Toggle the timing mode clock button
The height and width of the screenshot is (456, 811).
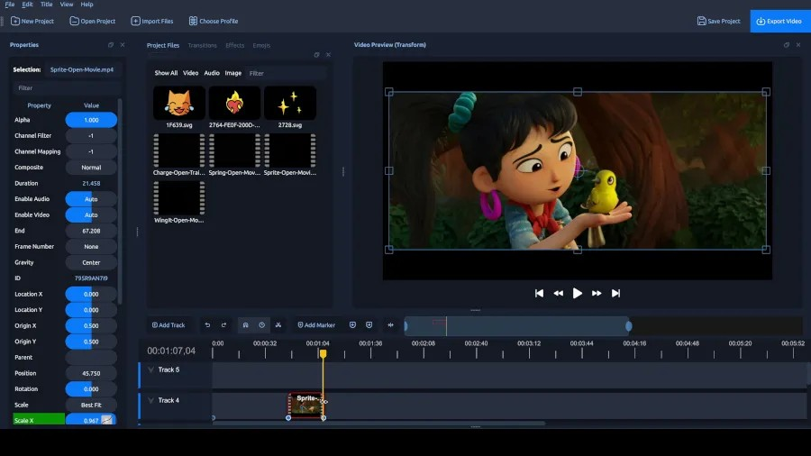click(x=261, y=325)
